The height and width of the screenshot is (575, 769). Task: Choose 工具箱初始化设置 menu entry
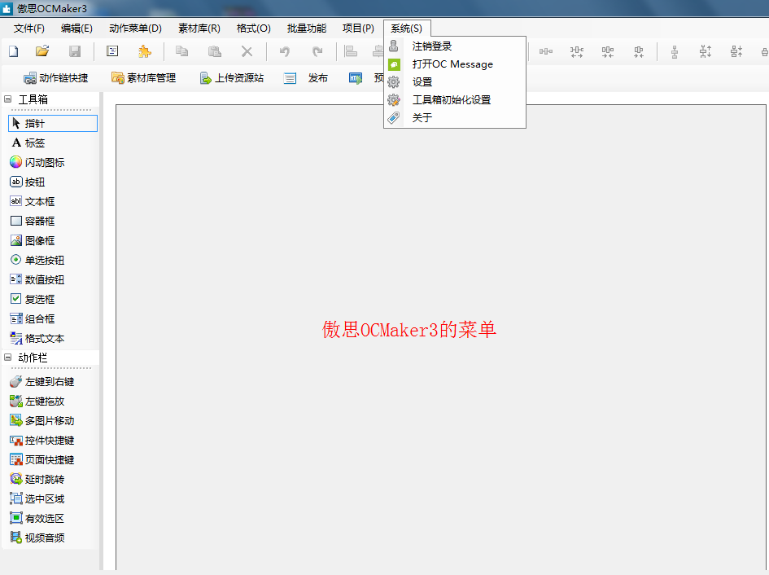click(x=455, y=99)
